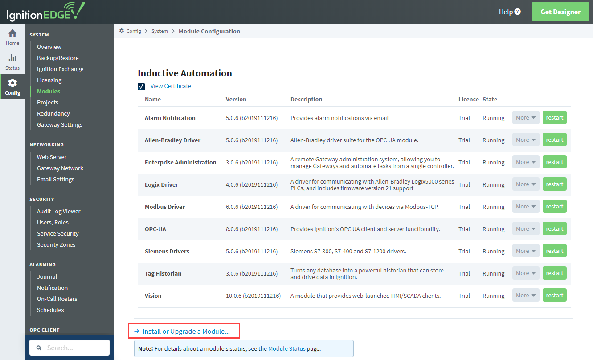Screen dimensions: 593x360
Task: Restart the Logix Driver module
Action: (555, 184)
